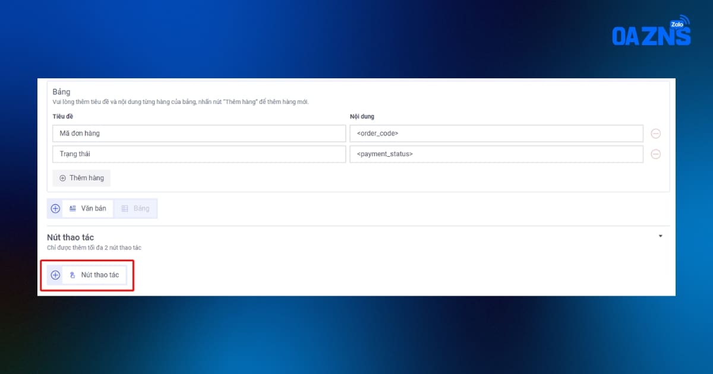713x374 pixels.
Task: Collapse the Nút thao tác section arrow
Action: click(x=660, y=236)
